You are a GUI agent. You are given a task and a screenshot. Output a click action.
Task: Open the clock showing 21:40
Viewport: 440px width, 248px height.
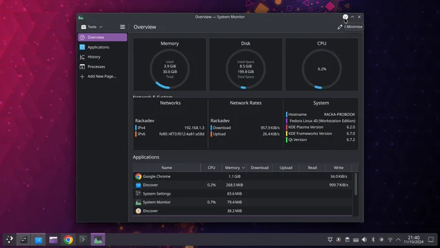tap(413, 240)
